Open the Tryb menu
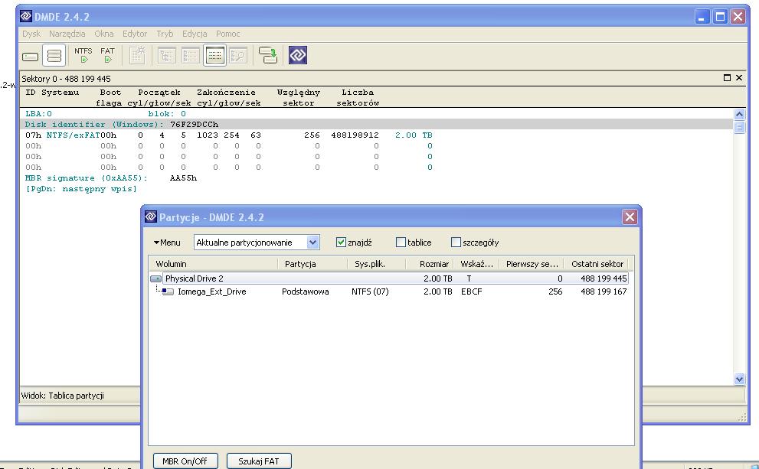This screenshot has height=469, width=759. point(165,34)
